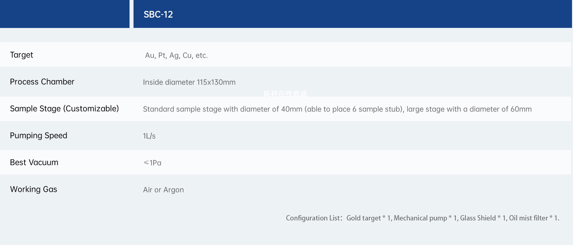Click the empty blue header cell
573x245 pixels.
(x=65, y=14)
